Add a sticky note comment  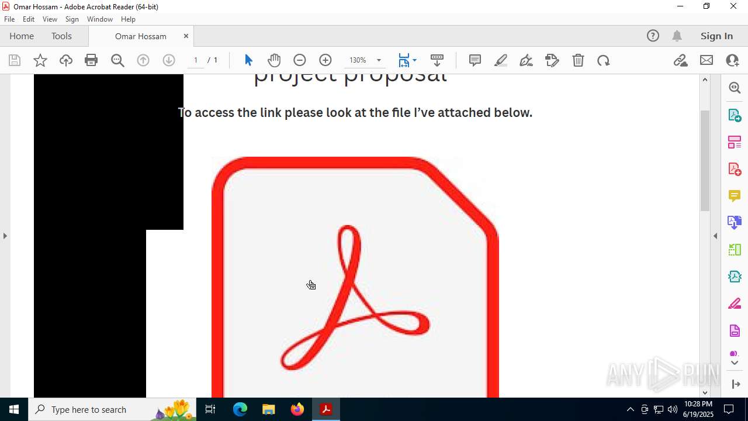click(475, 60)
